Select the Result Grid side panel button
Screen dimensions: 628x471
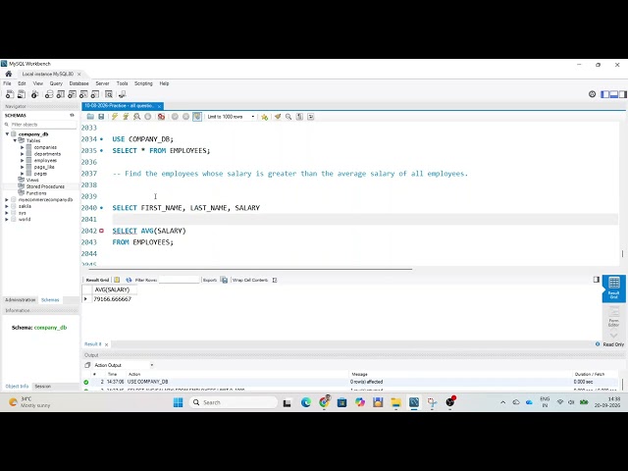pyautogui.click(x=613, y=288)
